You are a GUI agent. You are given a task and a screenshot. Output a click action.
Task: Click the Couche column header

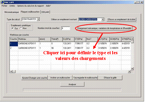pyautogui.click(x=14, y=39)
